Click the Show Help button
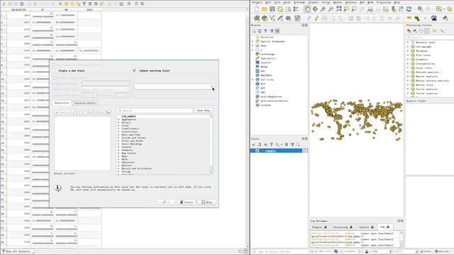This screenshot has width=454, height=255. click(204, 110)
